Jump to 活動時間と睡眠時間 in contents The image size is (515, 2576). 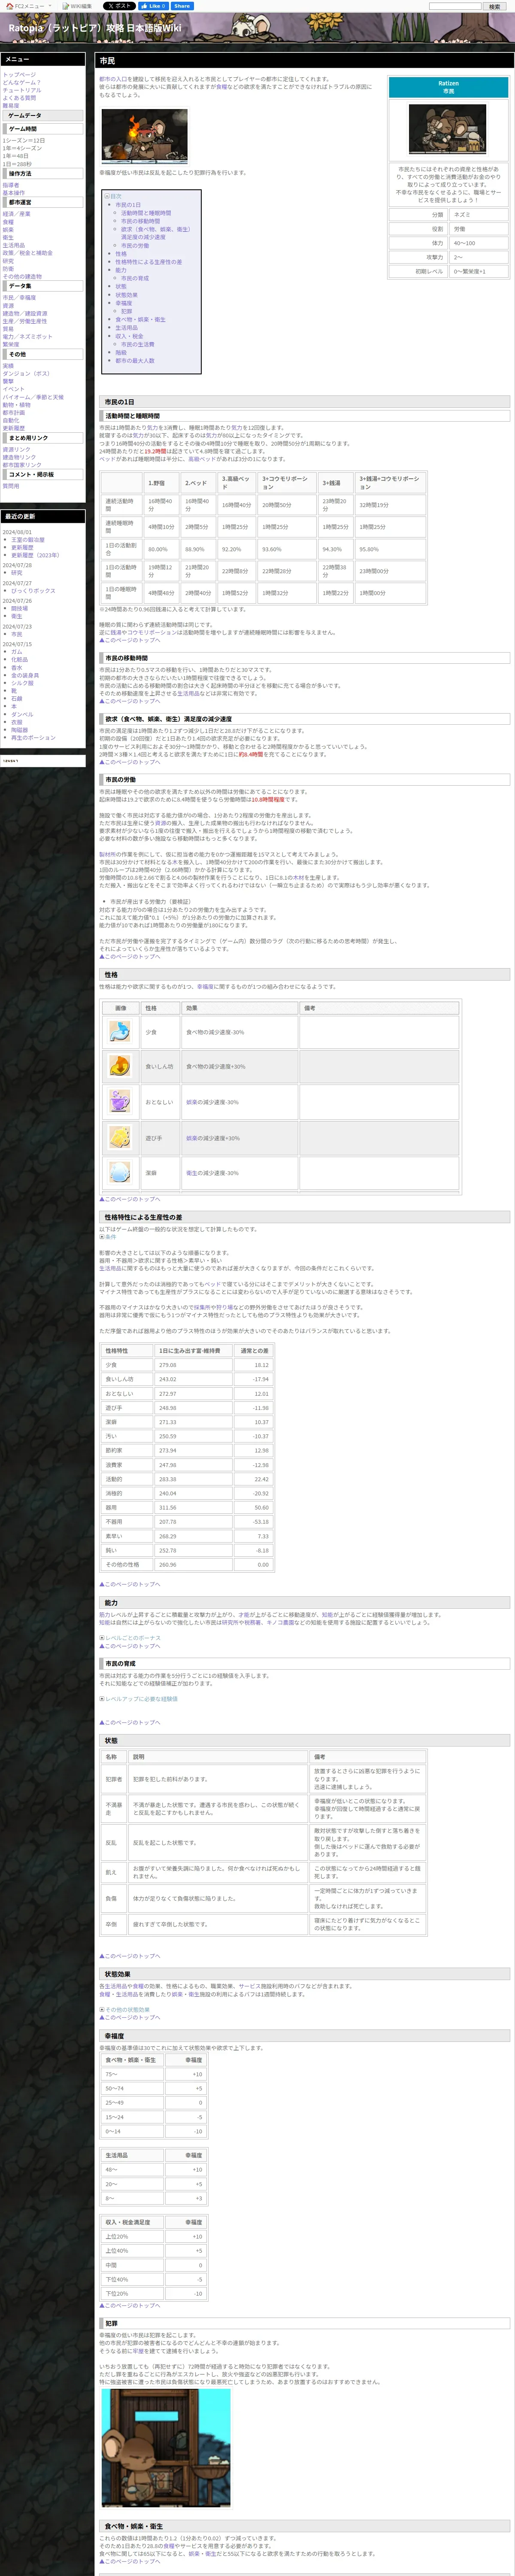click(x=146, y=213)
